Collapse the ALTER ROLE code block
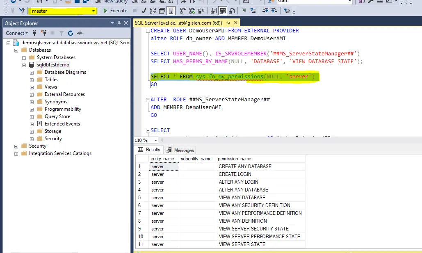The width and height of the screenshot is (422, 253). 148,100
